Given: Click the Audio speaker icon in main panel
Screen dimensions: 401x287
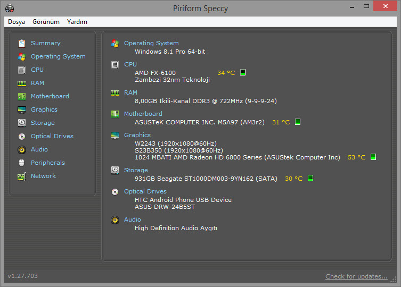Looking at the screenshot, I should [115, 220].
